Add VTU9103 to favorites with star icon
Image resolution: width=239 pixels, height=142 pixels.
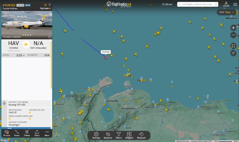[45, 4]
